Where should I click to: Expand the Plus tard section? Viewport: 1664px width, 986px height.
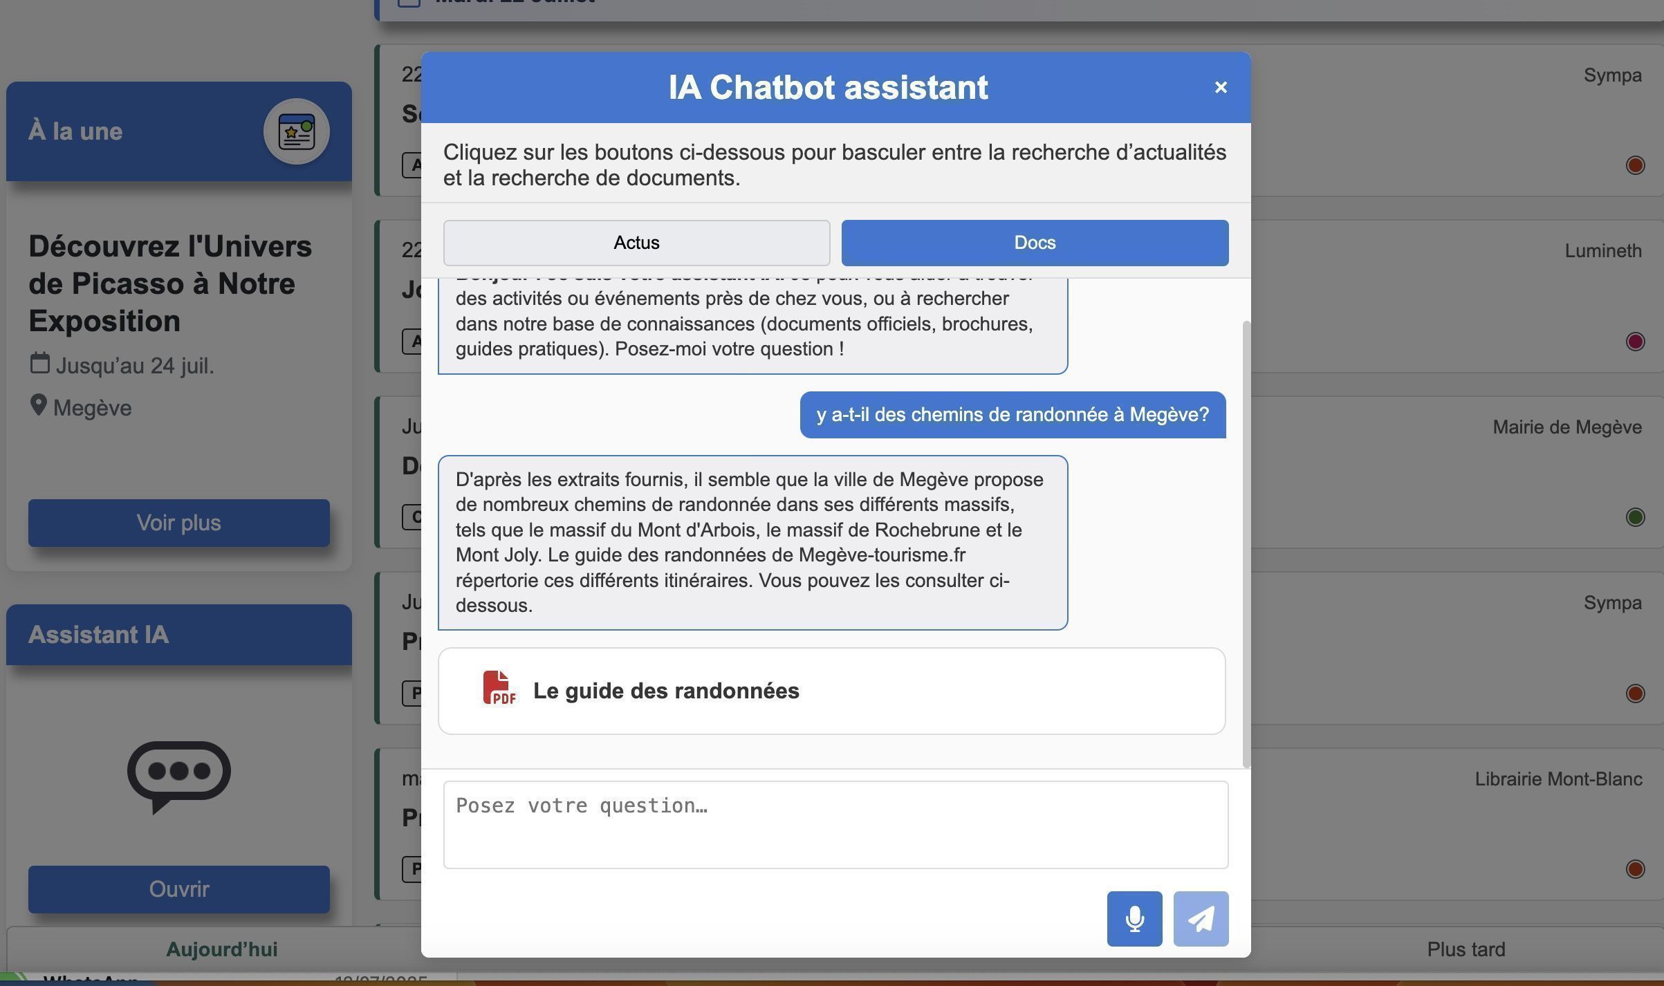(x=1466, y=949)
